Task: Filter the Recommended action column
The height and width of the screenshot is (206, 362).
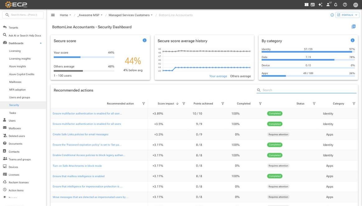Action: click(x=143, y=104)
